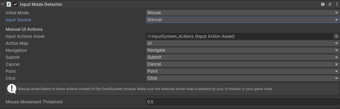Click the Input Mode Detector title text
Viewport: 340px width, 109px height.
coord(41,4)
